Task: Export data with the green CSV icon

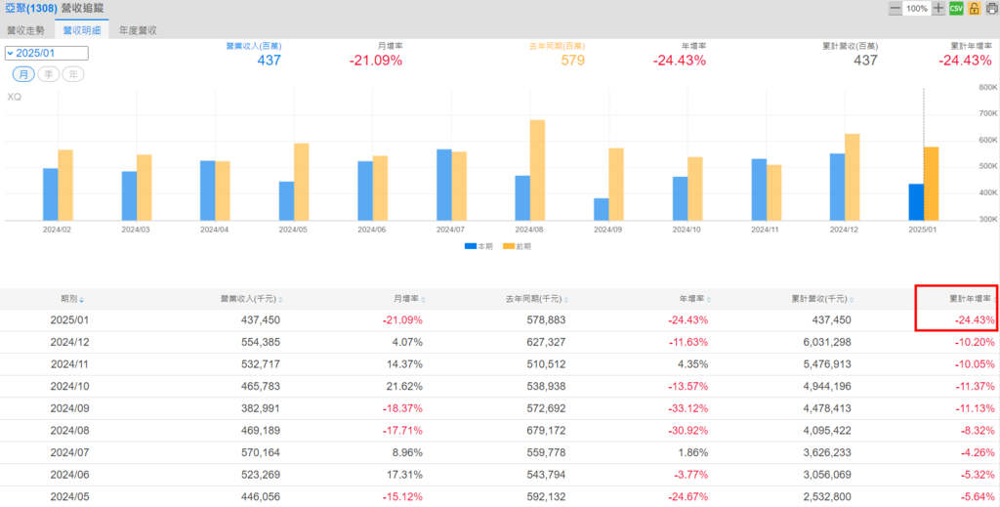Action: 956,8
